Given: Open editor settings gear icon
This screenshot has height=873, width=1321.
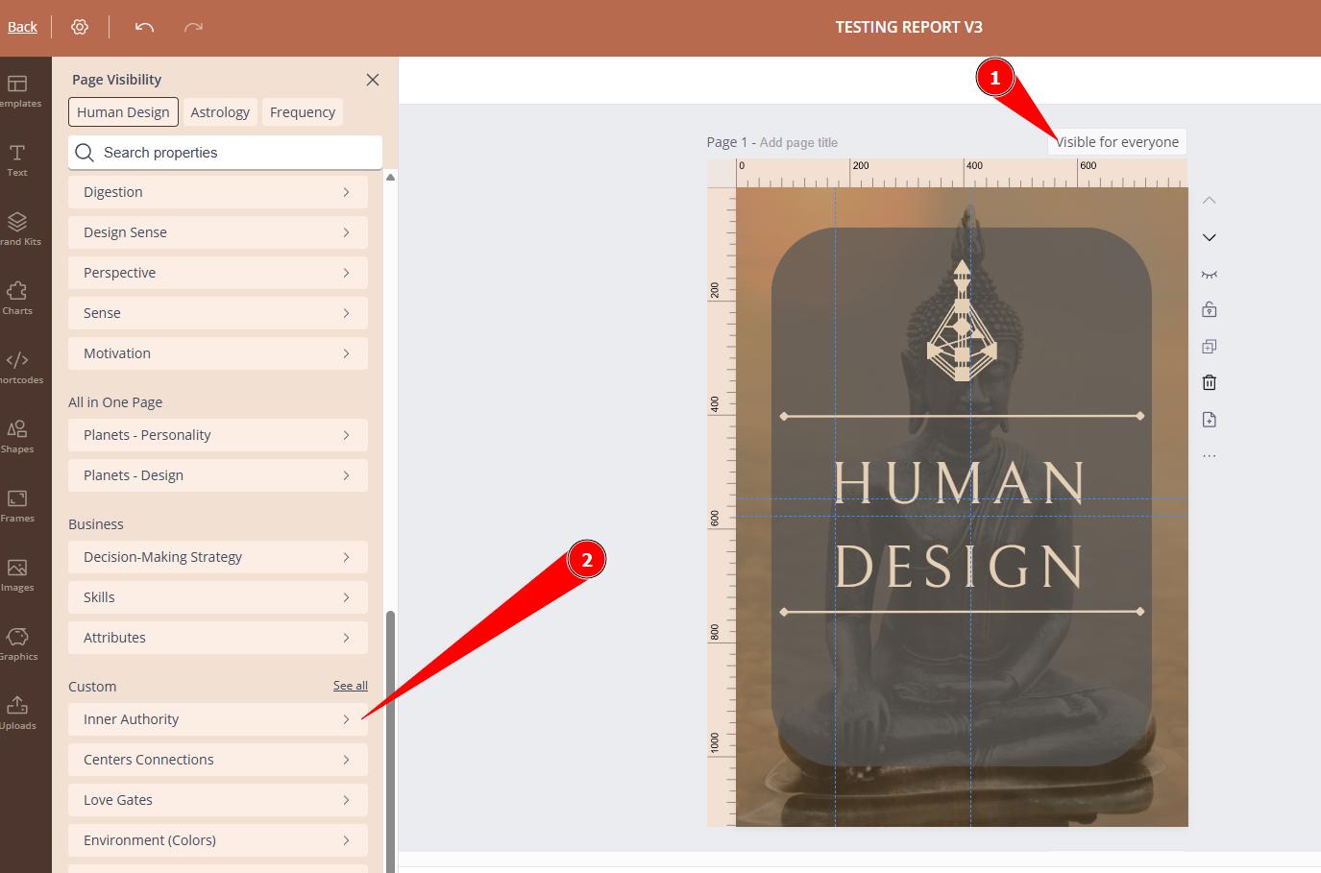Looking at the screenshot, I should [x=80, y=27].
